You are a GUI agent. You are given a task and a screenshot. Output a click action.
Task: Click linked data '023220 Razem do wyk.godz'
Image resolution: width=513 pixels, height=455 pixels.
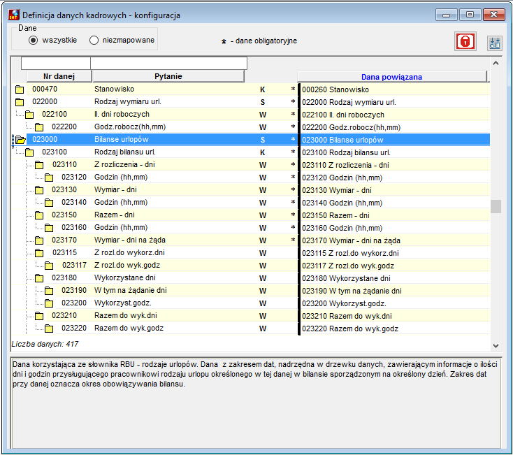350,329
